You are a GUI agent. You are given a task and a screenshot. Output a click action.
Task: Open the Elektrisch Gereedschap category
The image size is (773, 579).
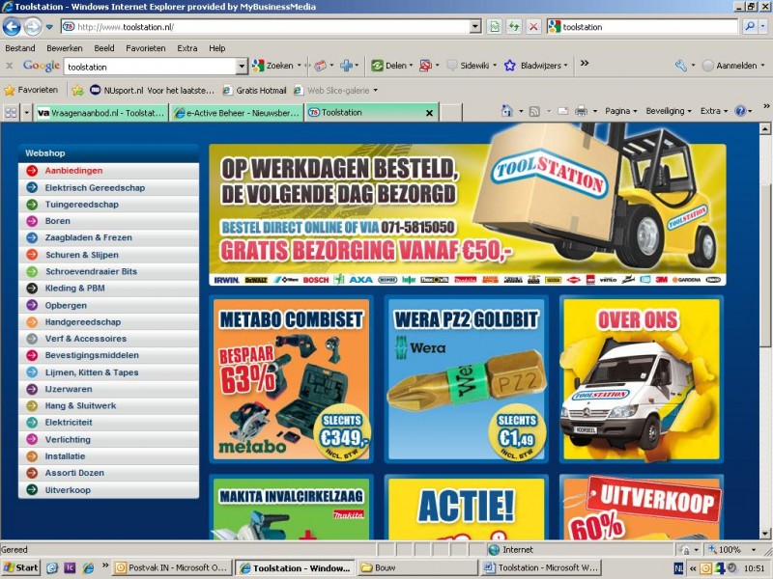coord(108,187)
